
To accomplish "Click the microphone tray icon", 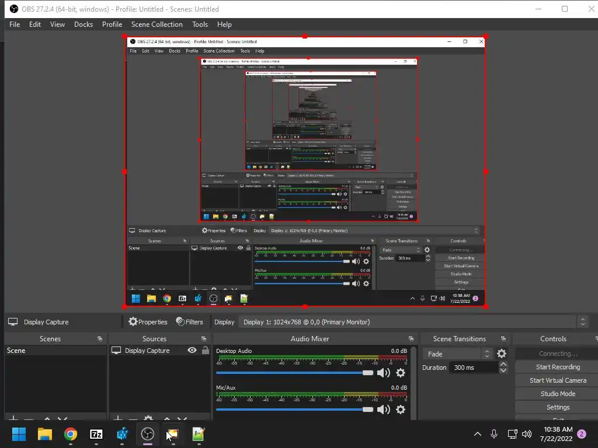I will 494,434.
